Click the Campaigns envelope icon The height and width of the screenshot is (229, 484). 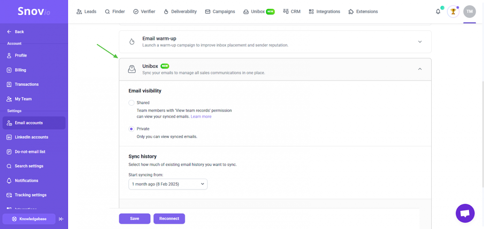[x=208, y=12]
